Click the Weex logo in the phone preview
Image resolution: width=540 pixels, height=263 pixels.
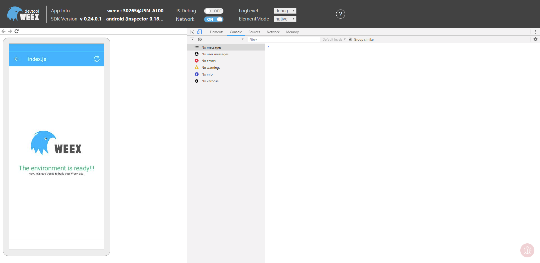tap(56, 143)
